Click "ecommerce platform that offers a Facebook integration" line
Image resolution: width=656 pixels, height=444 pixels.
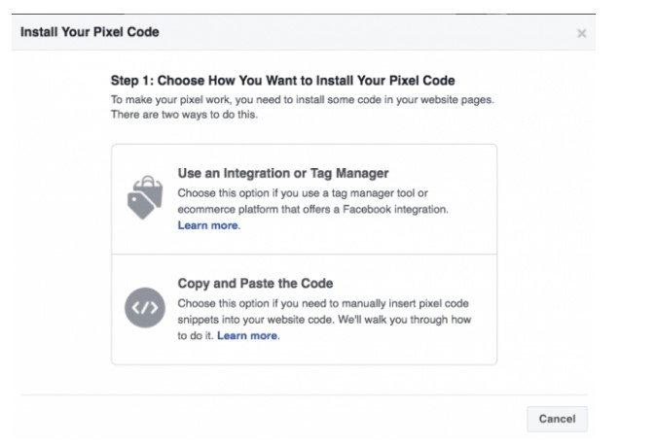coord(311,209)
